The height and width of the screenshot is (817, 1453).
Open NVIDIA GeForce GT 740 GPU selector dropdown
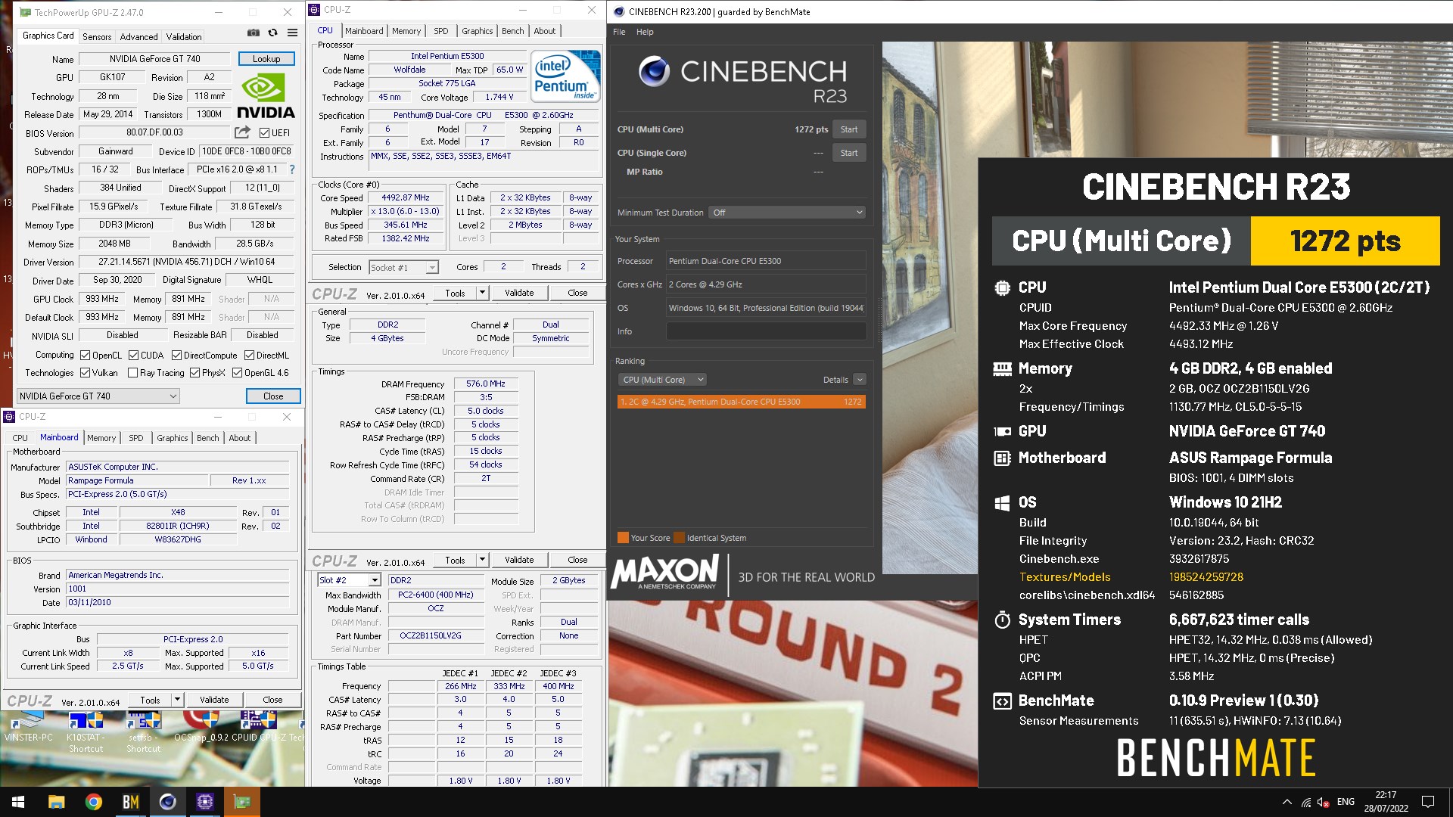point(98,396)
